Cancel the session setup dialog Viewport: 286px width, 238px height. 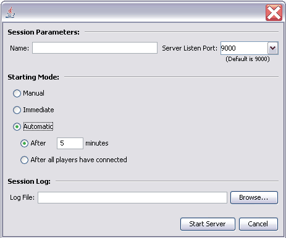[258, 224]
